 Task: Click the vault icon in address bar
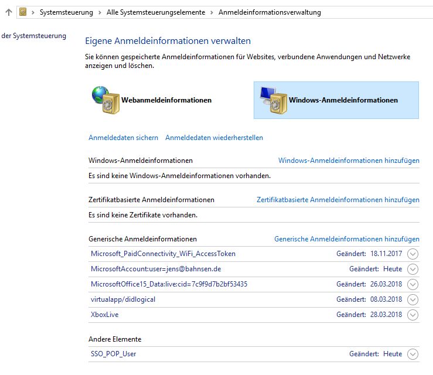pyautogui.click(x=23, y=12)
